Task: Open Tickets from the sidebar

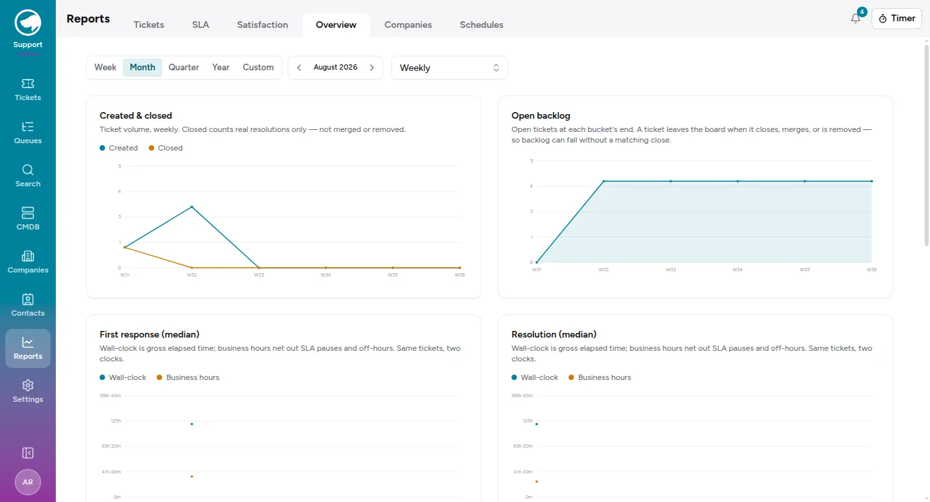Action: (x=28, y=90)
